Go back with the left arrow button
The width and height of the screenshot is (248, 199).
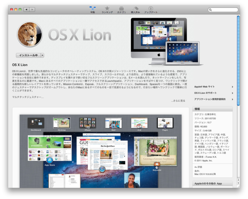coord(26,10)
